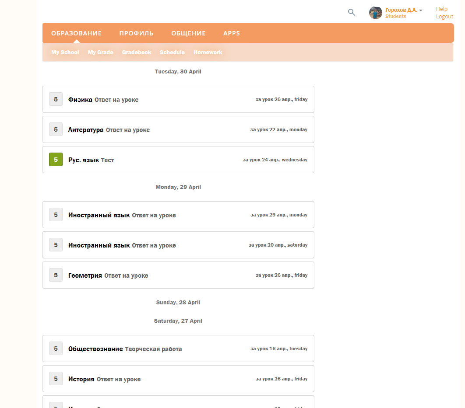Click 'за урок 29 апр., monday' text
465x408 pixels.
[x=279, y=215]
